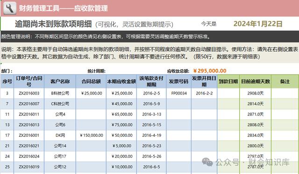Select the total amount ¥295,000.00
The width and height of the screenshot is (299, 174).
pos(210,71)
